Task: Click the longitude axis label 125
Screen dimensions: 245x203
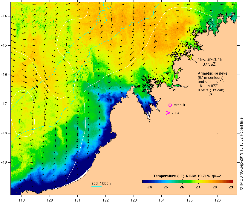Action: 190,200
